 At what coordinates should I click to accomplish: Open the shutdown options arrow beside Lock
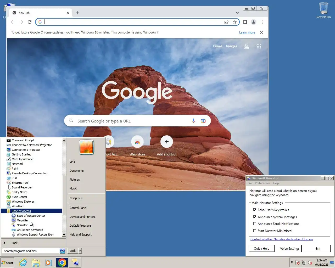click(80, 251)
